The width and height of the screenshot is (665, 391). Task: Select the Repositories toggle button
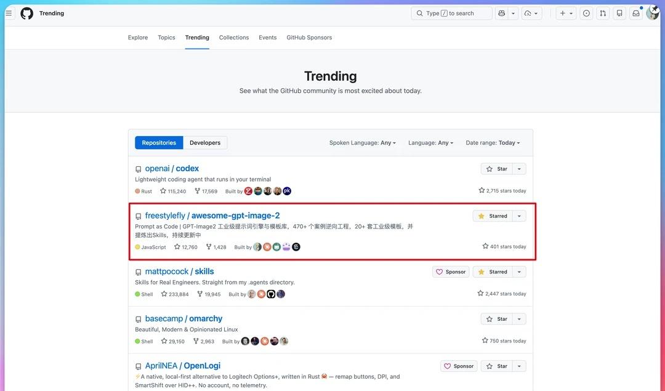159,142
